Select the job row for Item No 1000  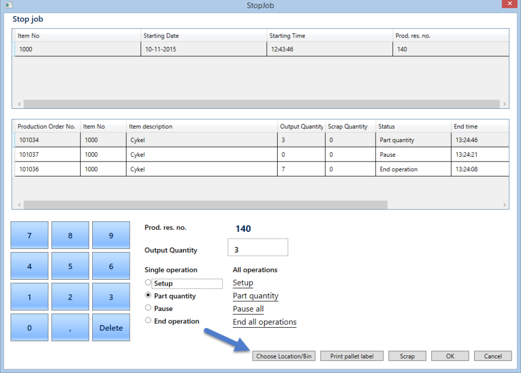point(156,49)
